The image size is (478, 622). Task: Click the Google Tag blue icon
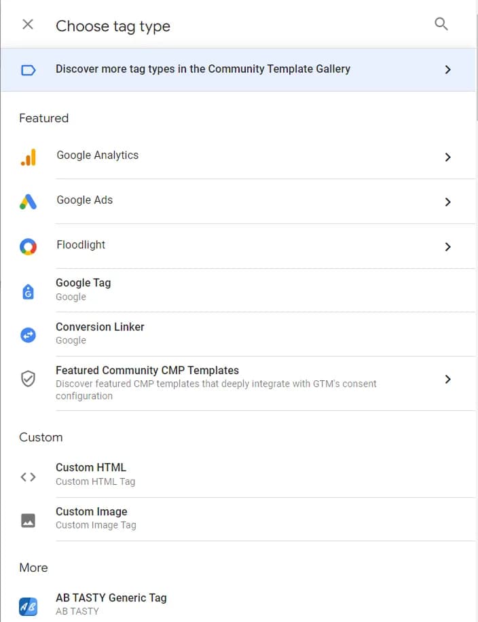[28, 292]
